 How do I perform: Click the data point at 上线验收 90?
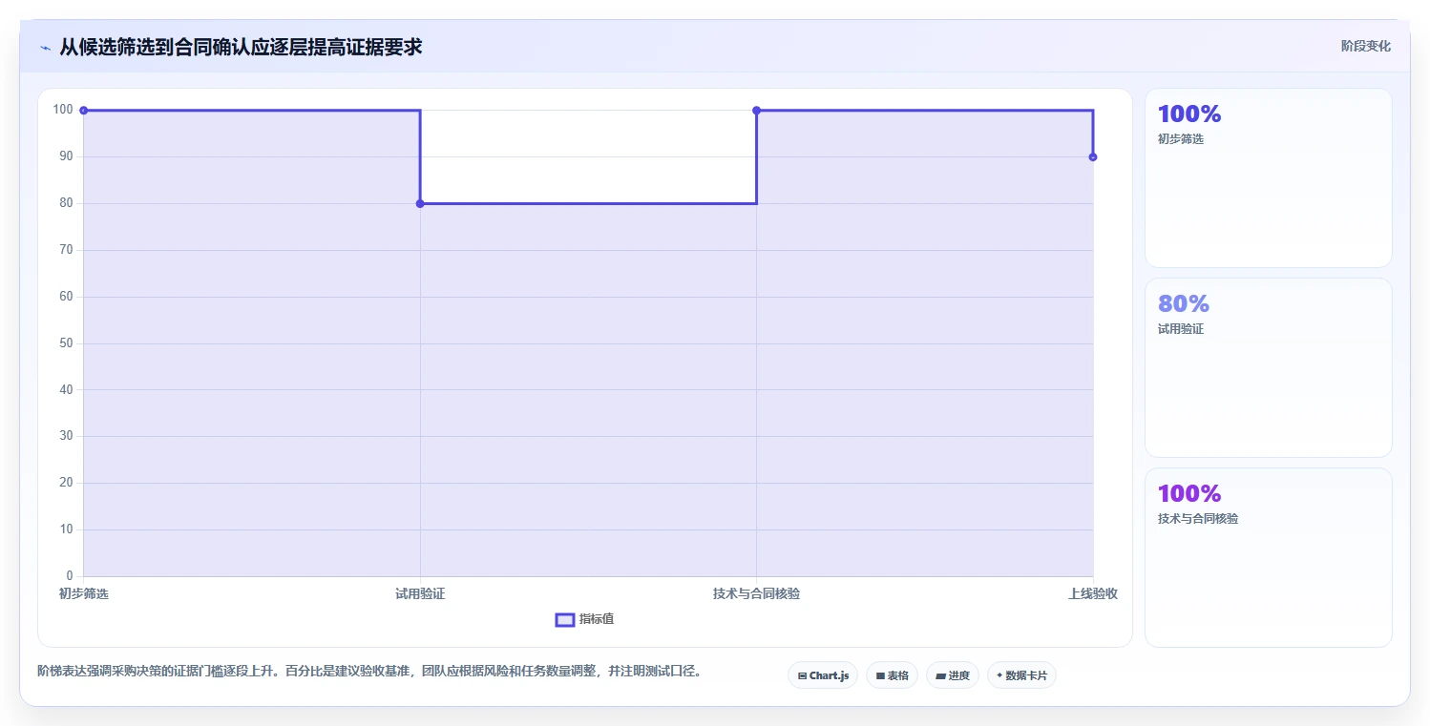coord(1093,157)
